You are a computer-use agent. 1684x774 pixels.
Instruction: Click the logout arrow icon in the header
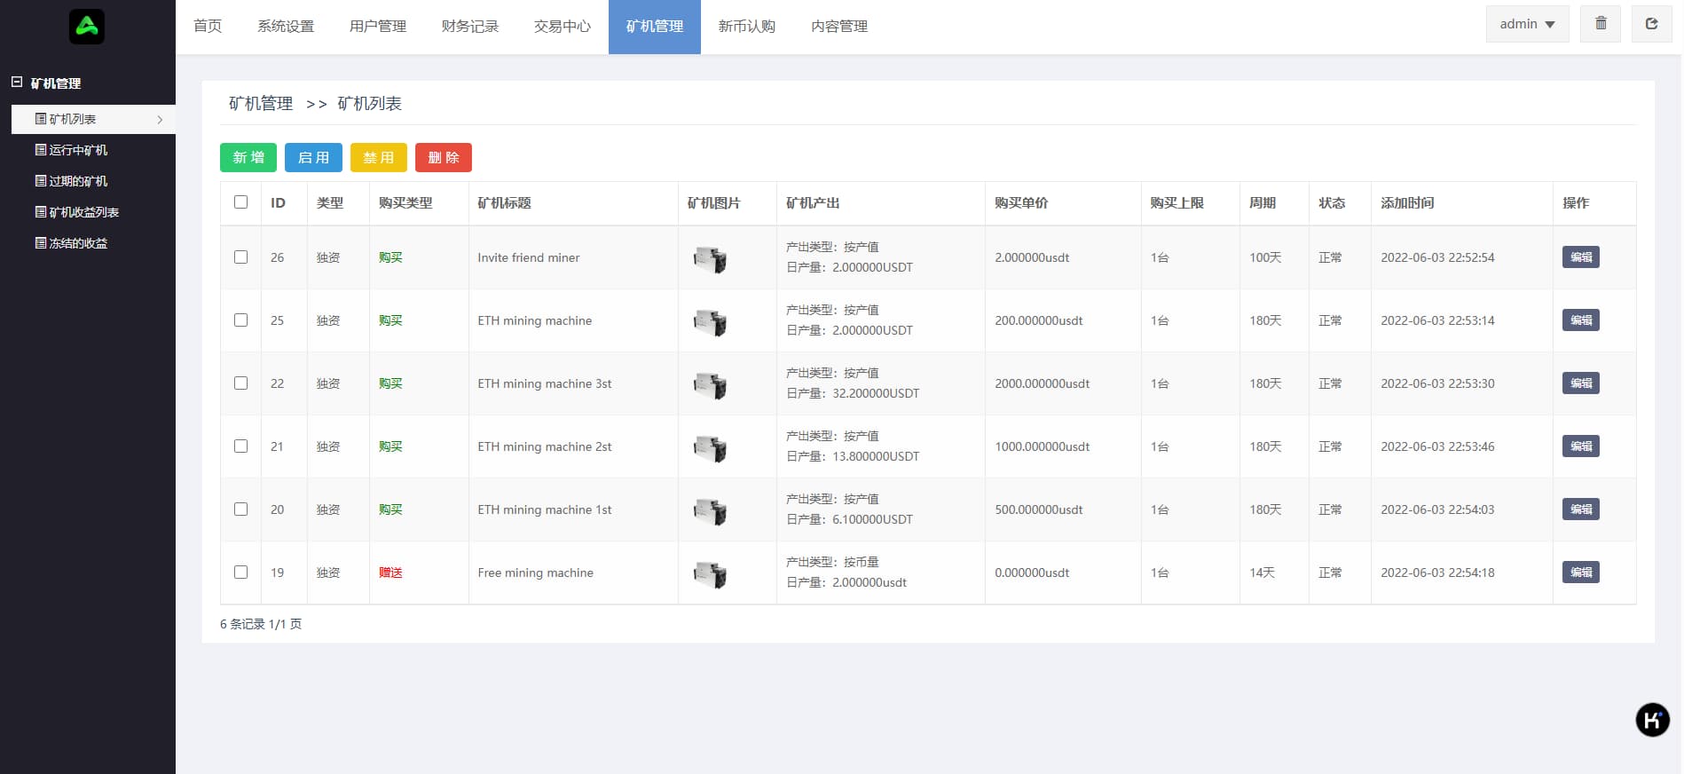[x=1651, y=24]
